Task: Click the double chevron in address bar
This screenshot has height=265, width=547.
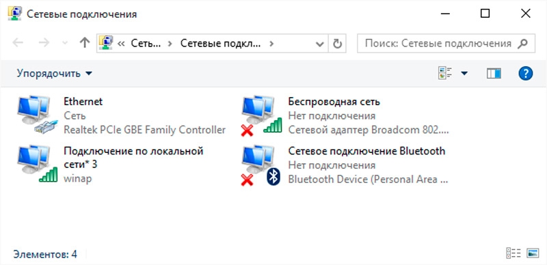Action: coord(121,44)
